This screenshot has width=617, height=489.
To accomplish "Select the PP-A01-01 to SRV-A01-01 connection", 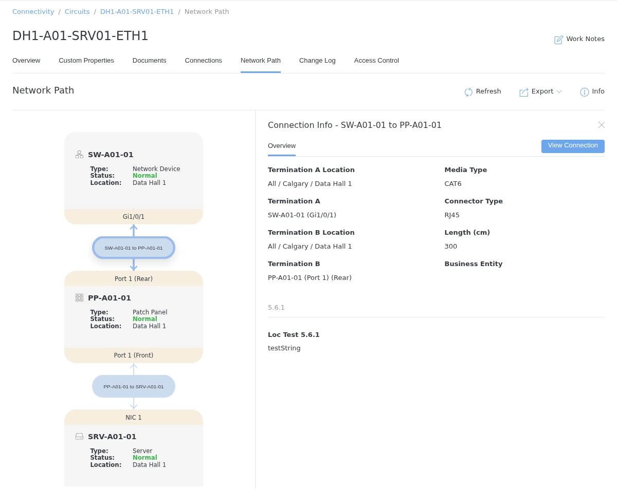I will (134, 386).
